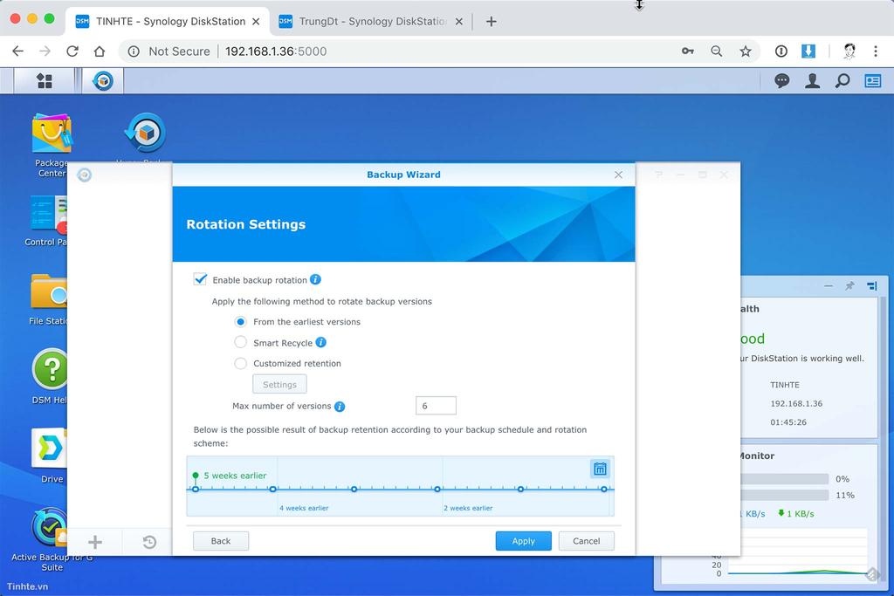Click the Hyper Backup taskbar icon

coord(103,81)
